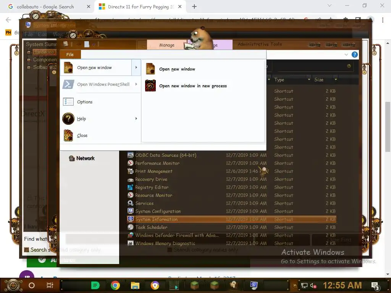Screen dimensions: 391x293
Task: Click the muted volume tray icon
Action: (313, 285)
